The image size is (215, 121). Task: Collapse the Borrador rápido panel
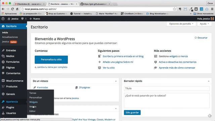(209, 81)
